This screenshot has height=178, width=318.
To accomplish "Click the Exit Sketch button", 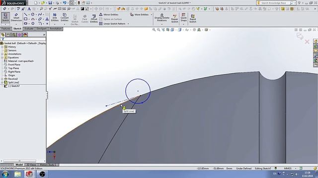I will 5,17.
